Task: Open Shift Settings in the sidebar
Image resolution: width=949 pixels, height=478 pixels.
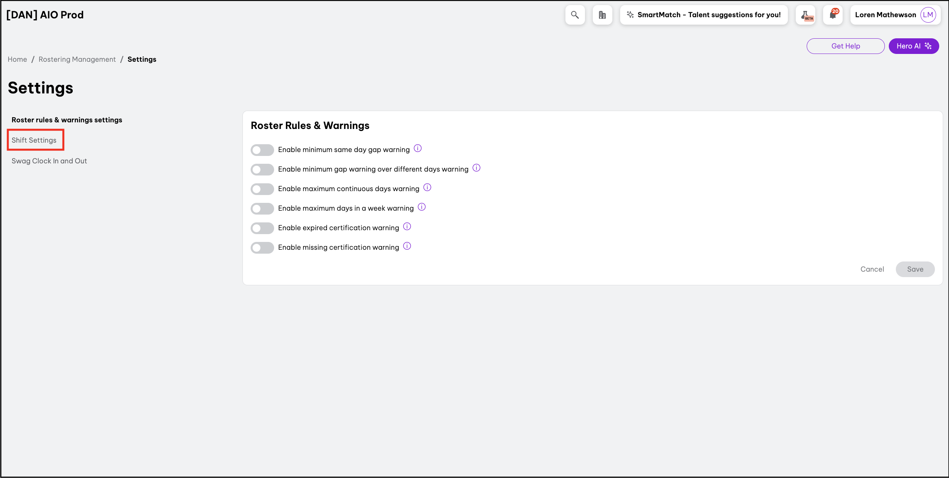Action: [x=34, y=140]
